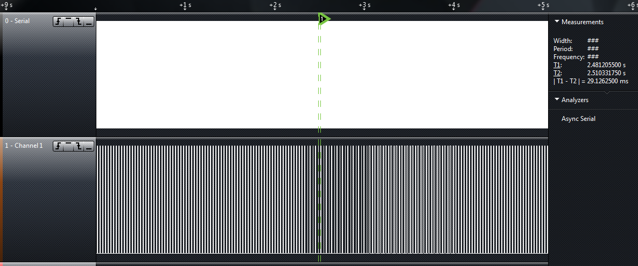Screen dimensions: 638x266
Task: Collapse the Measurements panel
Action: (x=557, y=21)
